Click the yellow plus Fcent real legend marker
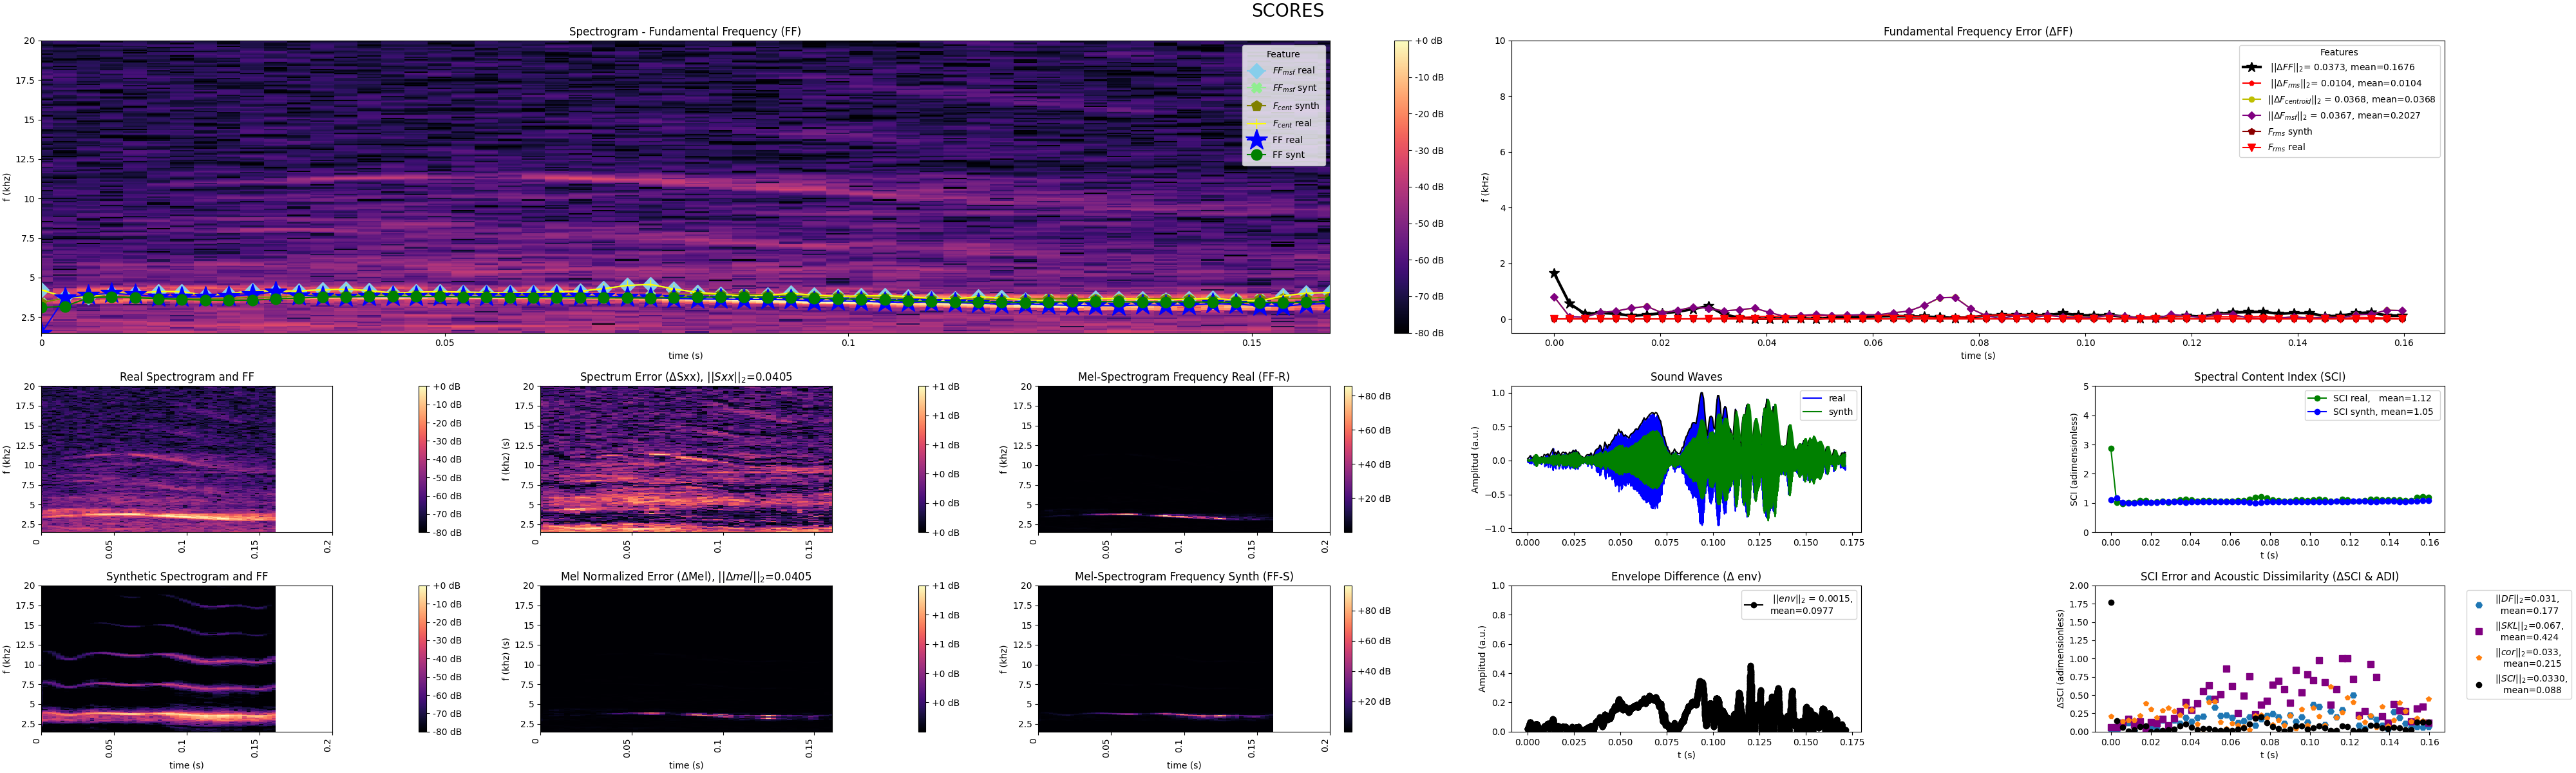The height and width of the screenshot is (773, 2576). [x=1256, y=124]
